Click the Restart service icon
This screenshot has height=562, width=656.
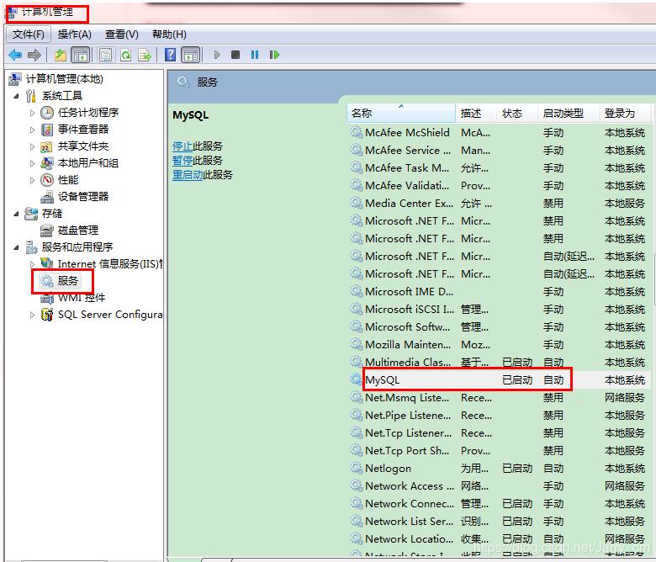(274, 55)
